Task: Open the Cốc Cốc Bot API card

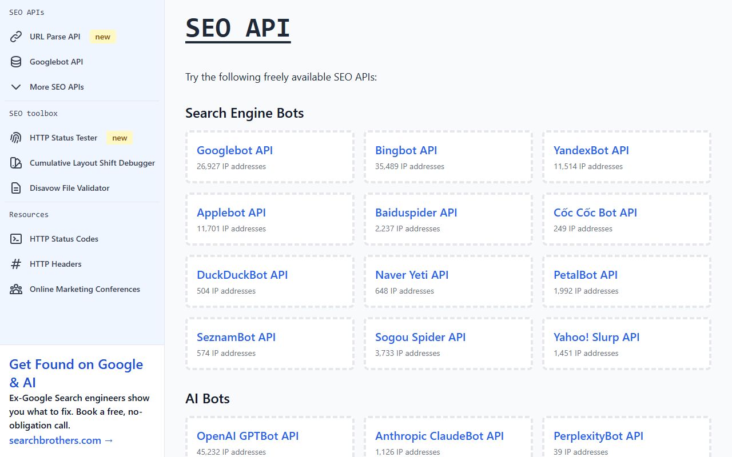Action: click(627, 219)
